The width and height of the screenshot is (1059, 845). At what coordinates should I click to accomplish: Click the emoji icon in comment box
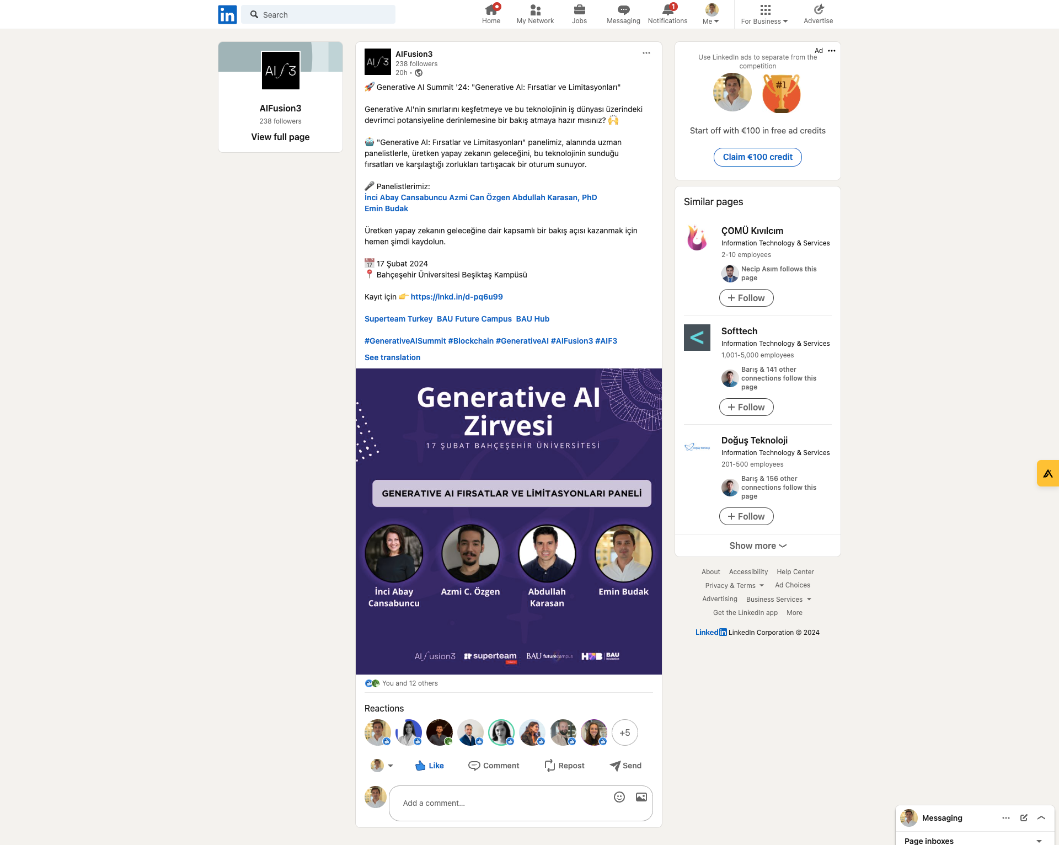(x=619, y=797)
